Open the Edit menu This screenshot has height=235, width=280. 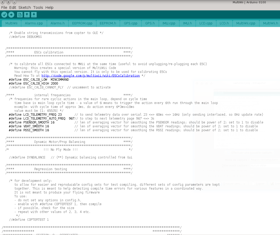pos(12,8)
